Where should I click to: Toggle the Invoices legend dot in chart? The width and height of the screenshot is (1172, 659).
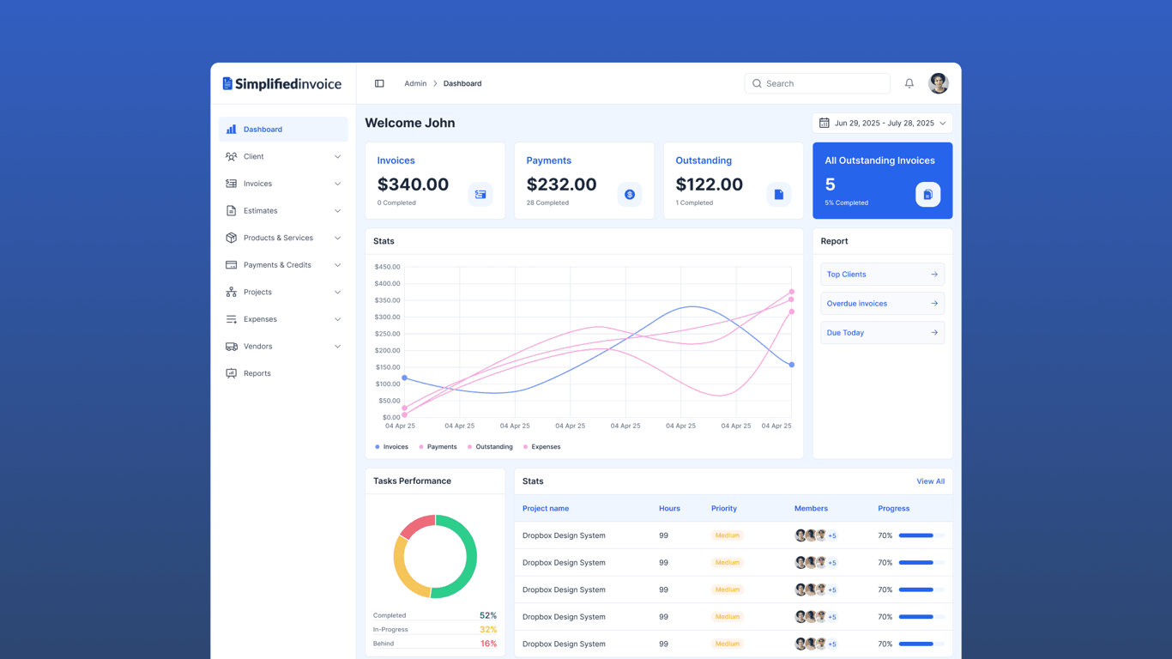[378, 447]
